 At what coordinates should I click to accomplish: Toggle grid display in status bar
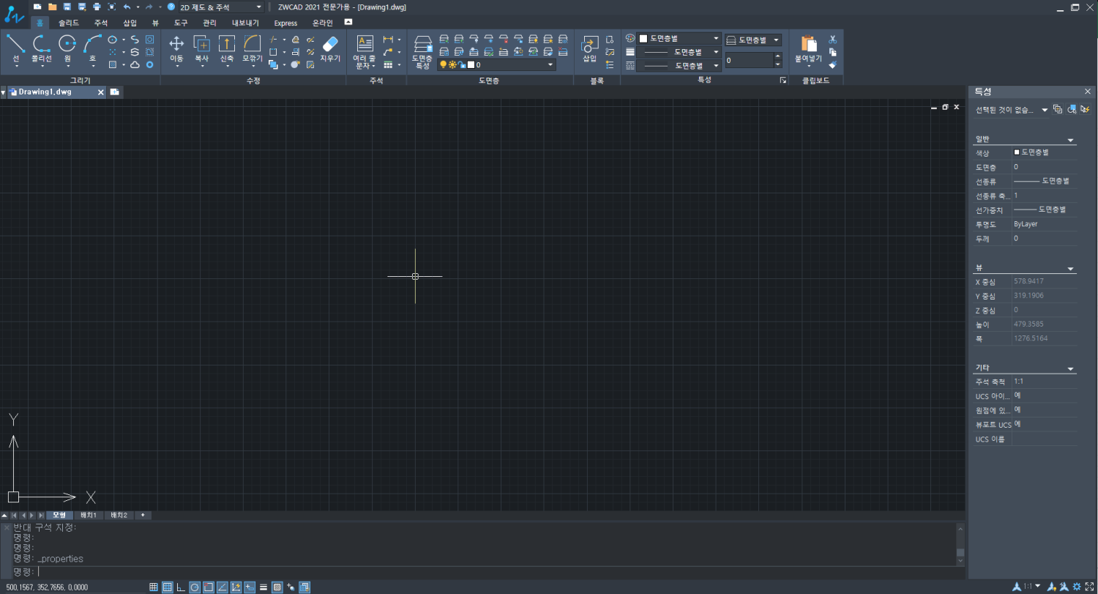pyautogui.click(x=167, y=587)
